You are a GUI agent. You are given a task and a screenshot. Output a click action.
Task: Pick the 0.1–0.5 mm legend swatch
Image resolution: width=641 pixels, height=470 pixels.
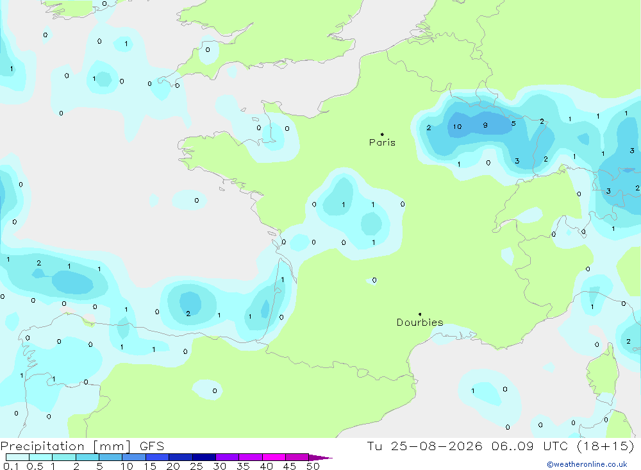pos(17,457)
